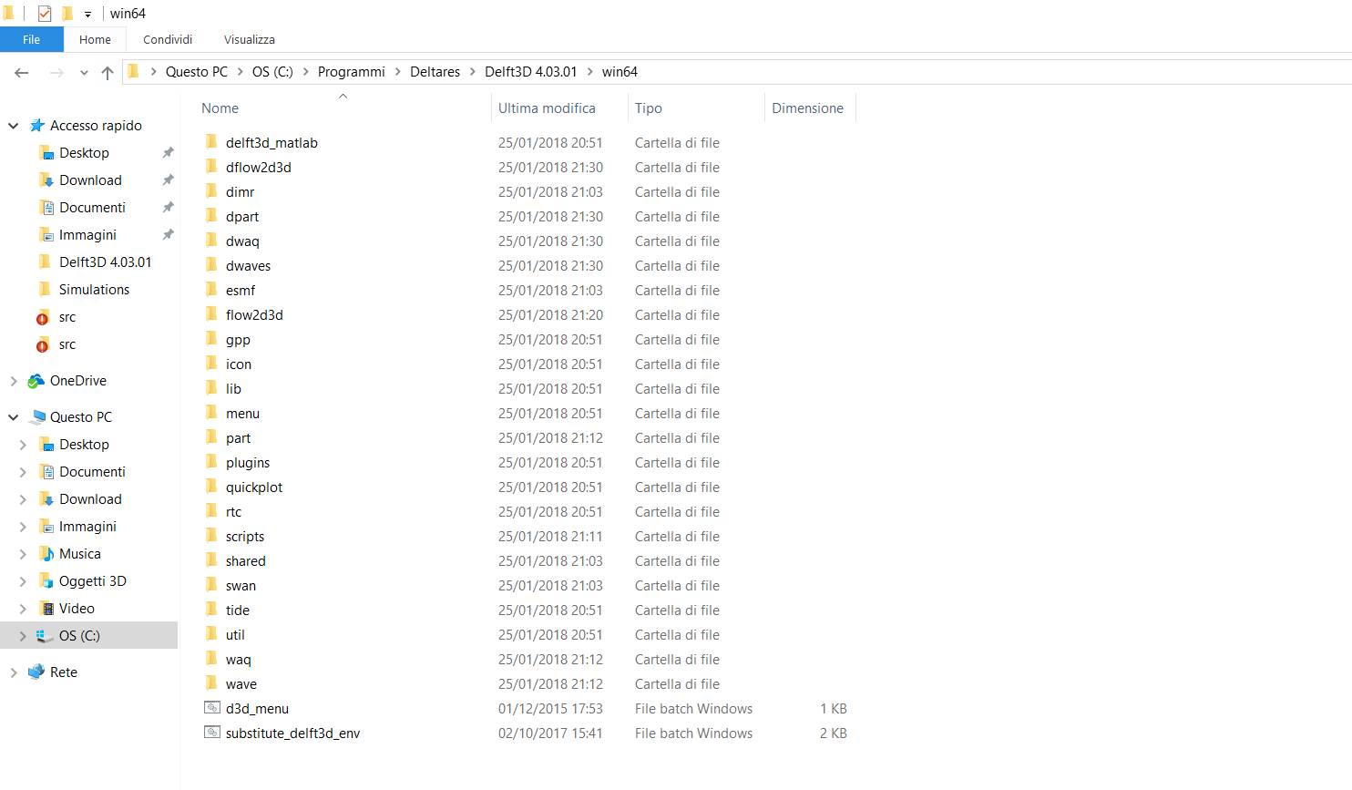Select the substitute_delft3d_env batch file icon
Image resolution: width=1352 pixels, height=790 pixels.
coord(212,733)
